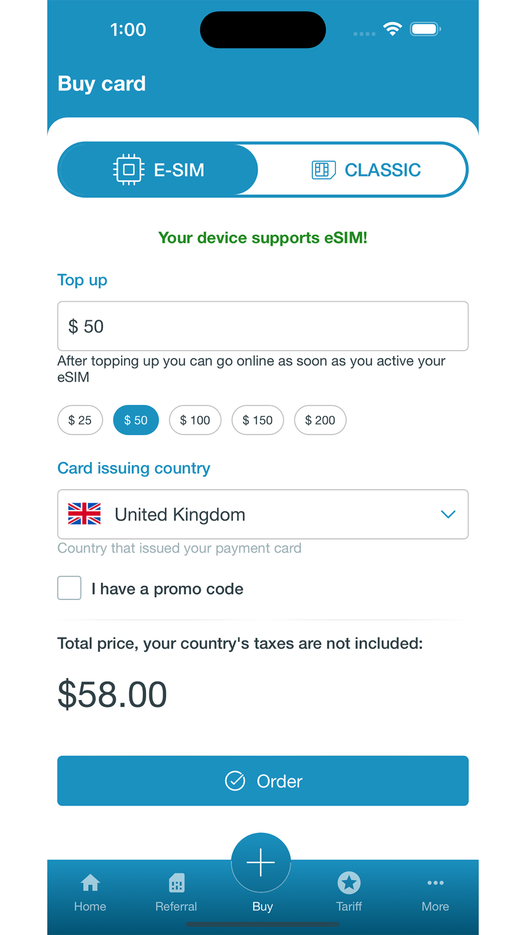This screenshot has height=935, width=526.
Task: Click the Wi-Fi status icon
Action: coord(392,29)
